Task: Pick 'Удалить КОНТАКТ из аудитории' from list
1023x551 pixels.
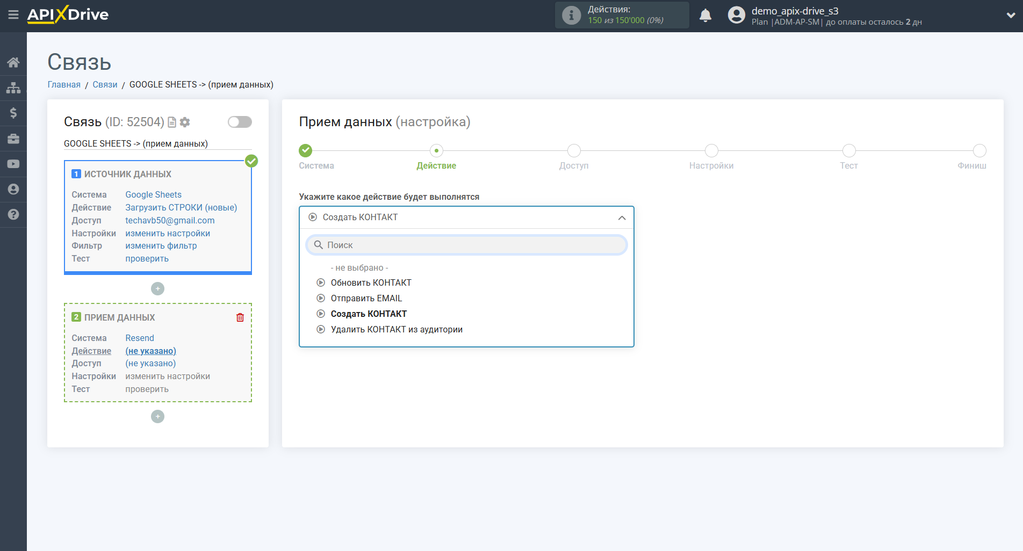Action: click(x=396, y=329)
